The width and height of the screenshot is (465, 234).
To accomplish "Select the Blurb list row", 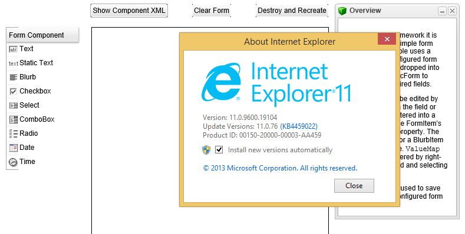I will coord(42,77).
